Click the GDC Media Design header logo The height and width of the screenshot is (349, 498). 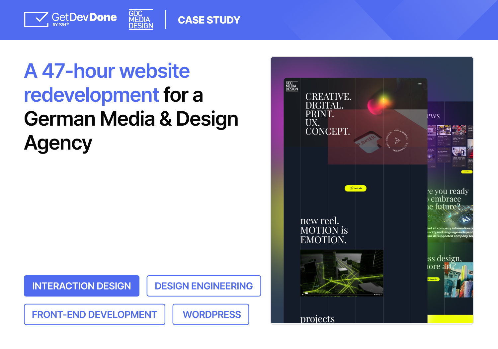click(x=141, y=20)
